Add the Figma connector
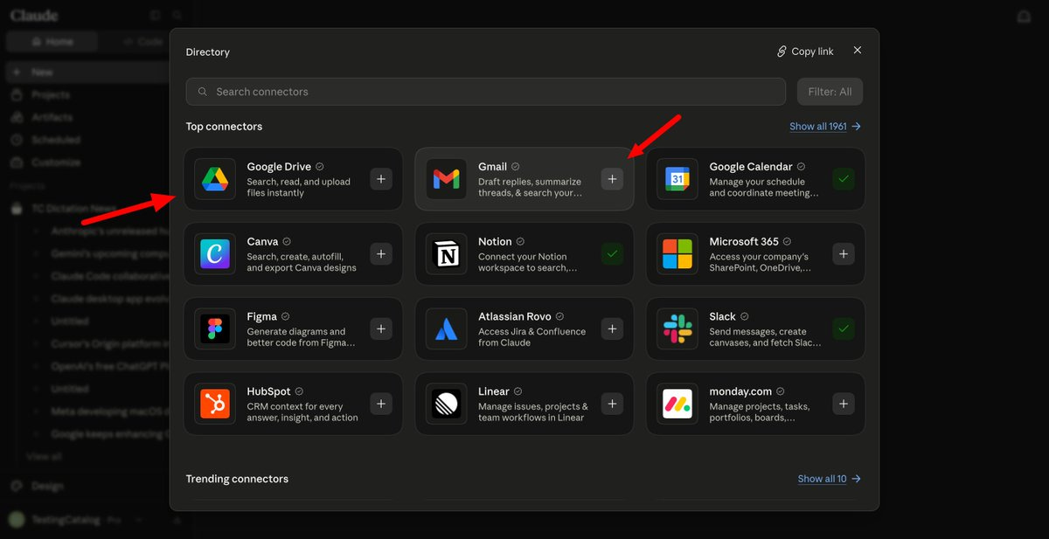1049x539 pixels. [x=381, y=329]
